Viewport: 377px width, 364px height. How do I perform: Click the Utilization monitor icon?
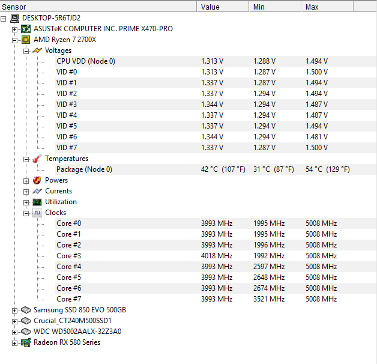click(37, 202)
